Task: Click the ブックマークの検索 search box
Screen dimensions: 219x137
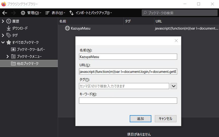Action: click(180, 13)
